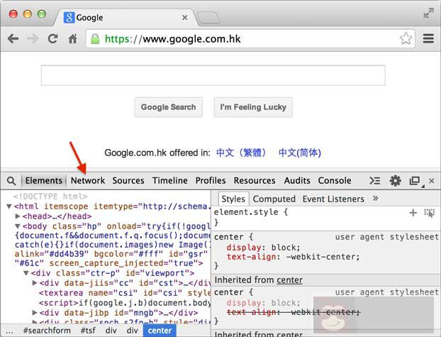This screenshot has height=337, width=441.
Task: Click into the Google search text box
Action: coord(213,75)
